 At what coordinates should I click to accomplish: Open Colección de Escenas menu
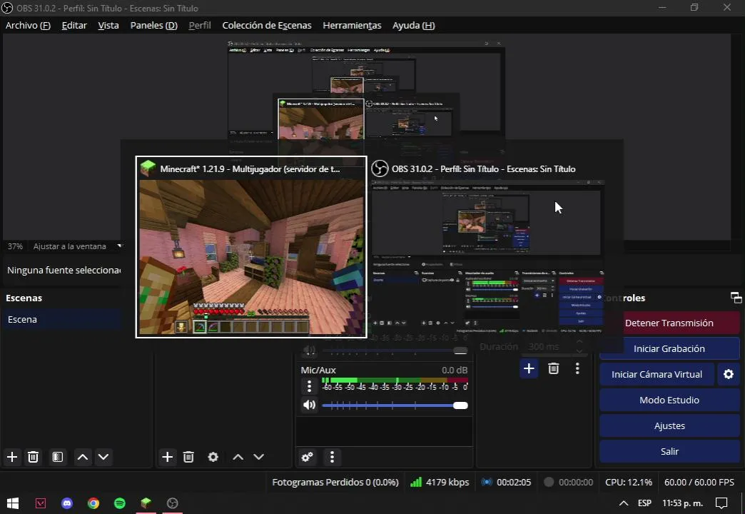[x=267, y=25]
